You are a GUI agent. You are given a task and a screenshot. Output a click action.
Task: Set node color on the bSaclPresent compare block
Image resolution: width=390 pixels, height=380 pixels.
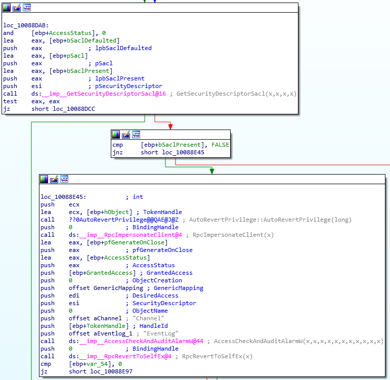116,135
